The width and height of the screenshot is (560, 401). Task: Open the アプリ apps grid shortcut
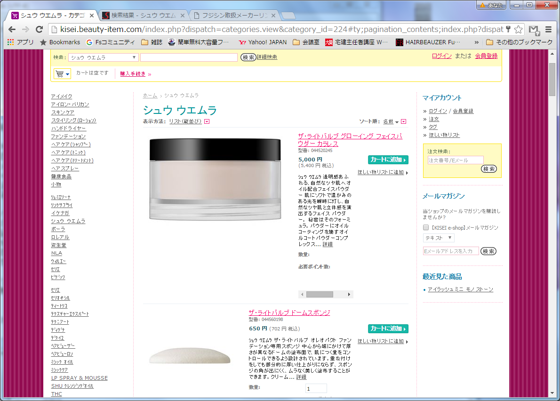click(x=21, y=42)
